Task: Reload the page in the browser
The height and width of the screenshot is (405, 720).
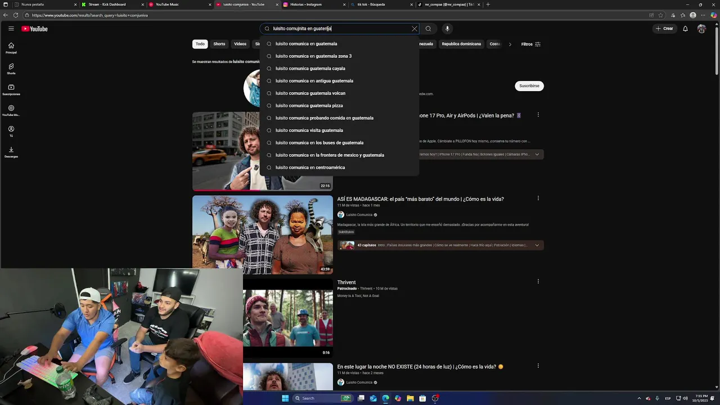Action: click(x=15, y=15)
